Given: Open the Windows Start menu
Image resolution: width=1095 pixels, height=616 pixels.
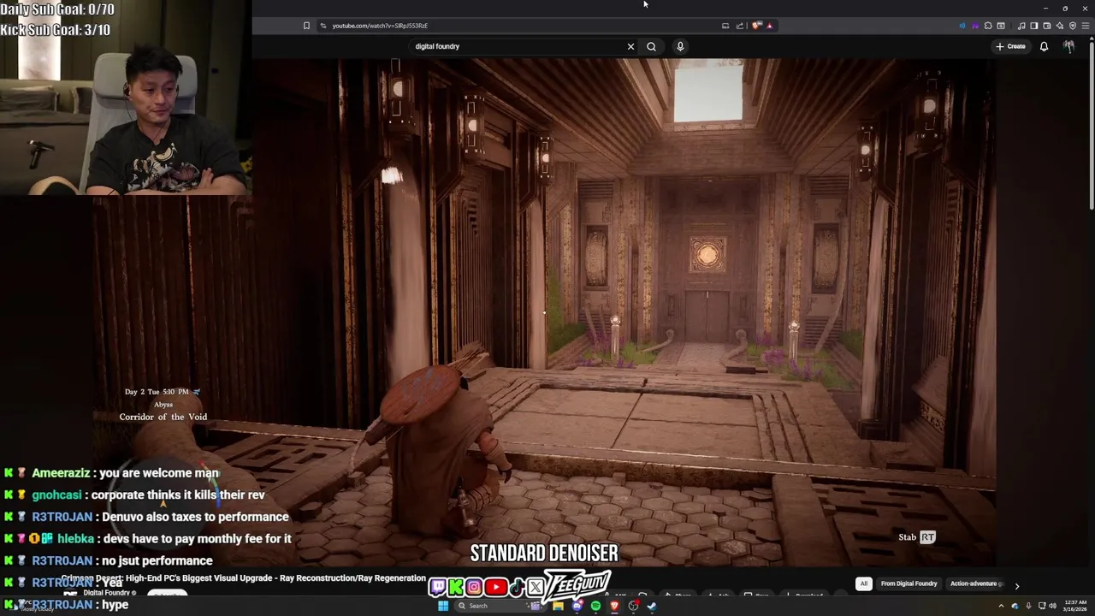Looking at the screenshot, I should click(x=443, y=606).
